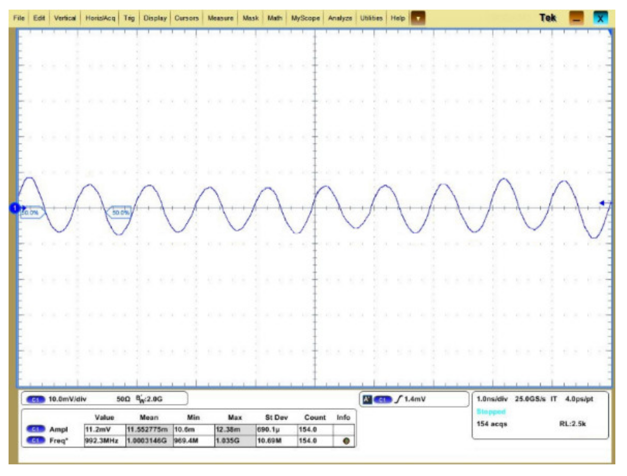
Task: Click the 4.0ps/pt resolution readout
Action: click(x=579, y=399)
